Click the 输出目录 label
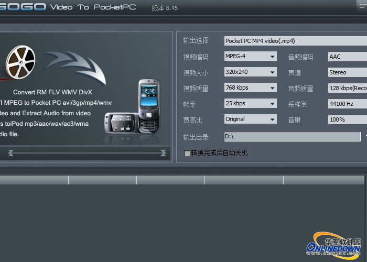The width and height of the screenshot is (367, 262). tap(196, 137)
